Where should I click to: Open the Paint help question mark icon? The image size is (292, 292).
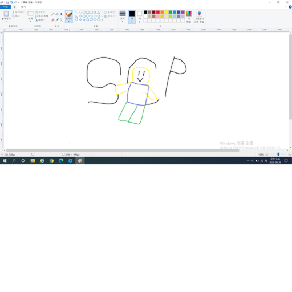tap(290, 7)
